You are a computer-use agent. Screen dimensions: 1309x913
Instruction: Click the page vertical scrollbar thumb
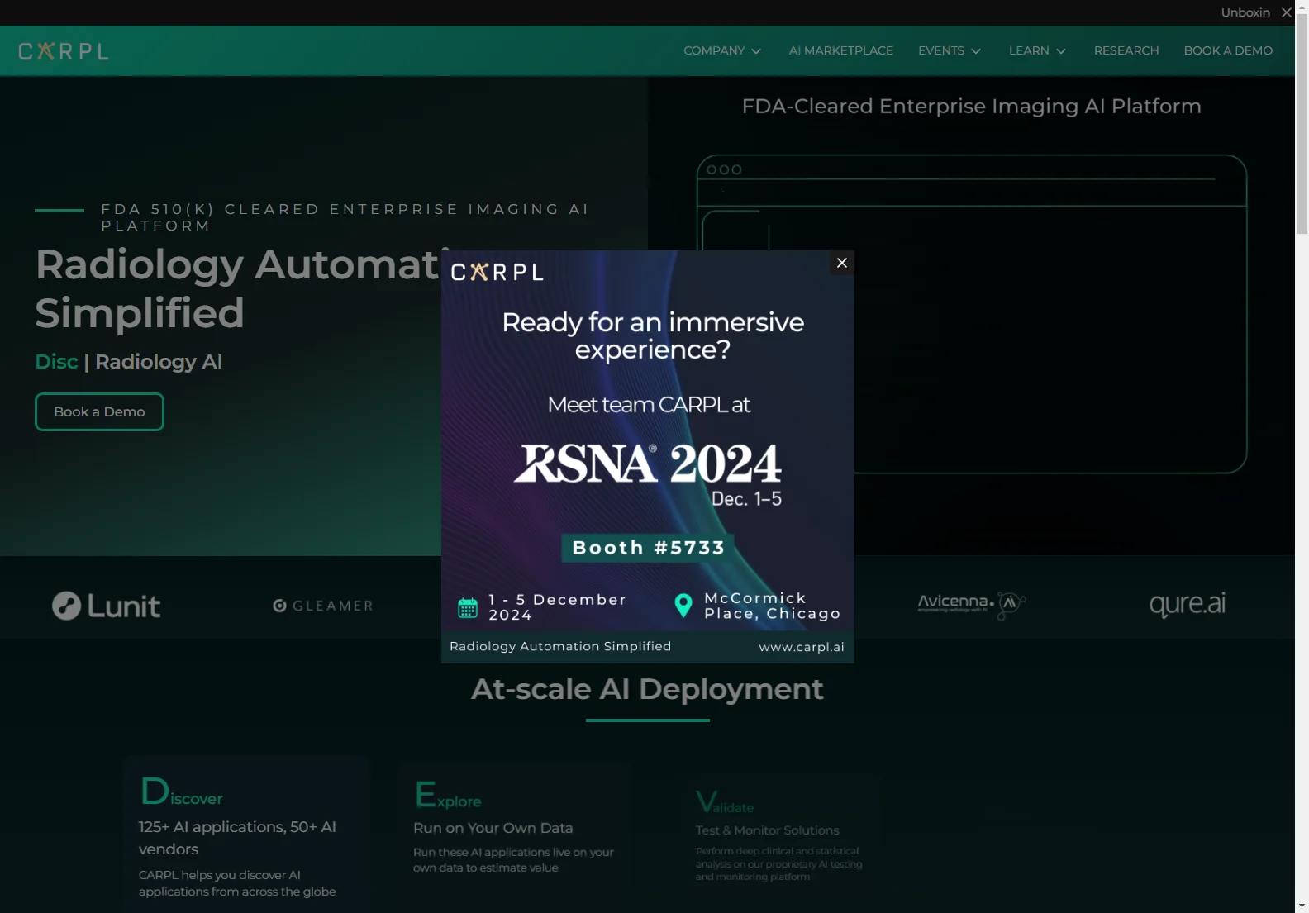[1302, 124]
